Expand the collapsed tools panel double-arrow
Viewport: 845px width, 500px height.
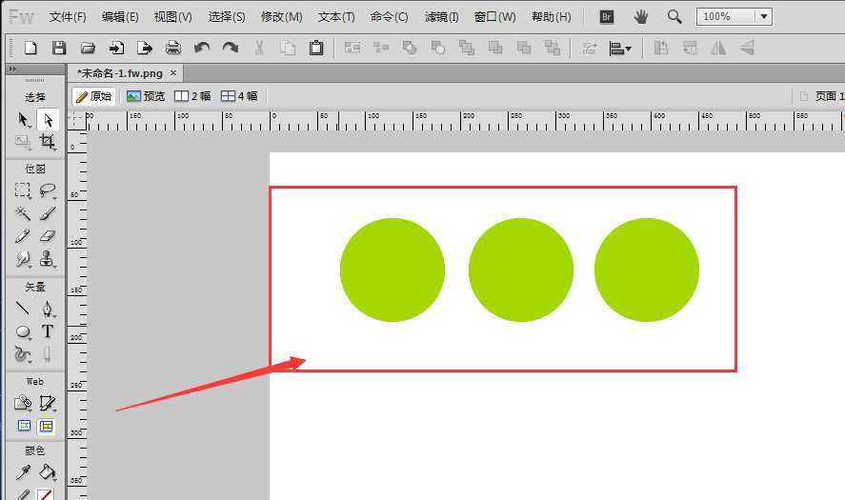pyautogui.click(x=11, y=70)
